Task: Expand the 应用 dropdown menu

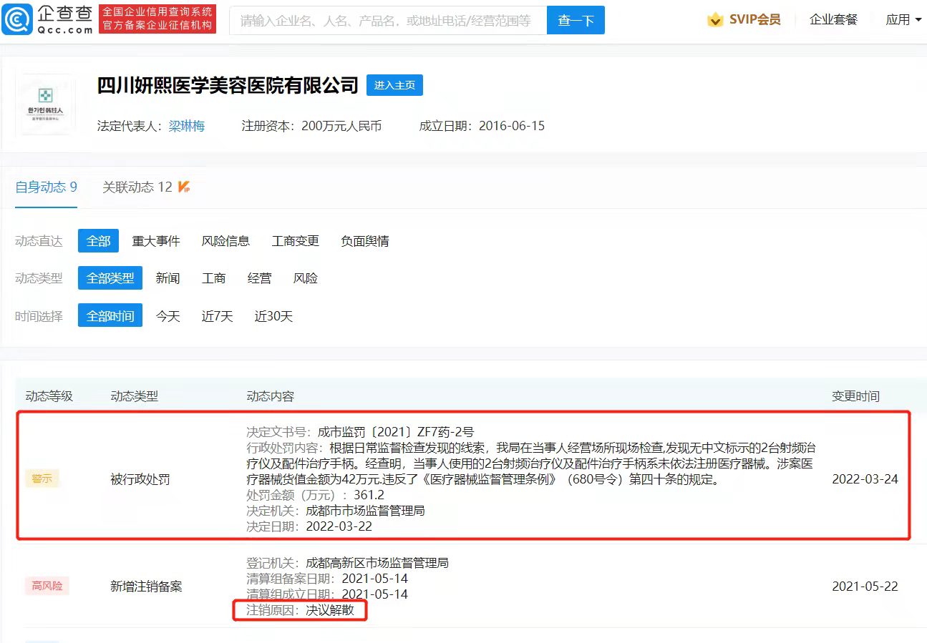Action: click(x=903, y=20)
